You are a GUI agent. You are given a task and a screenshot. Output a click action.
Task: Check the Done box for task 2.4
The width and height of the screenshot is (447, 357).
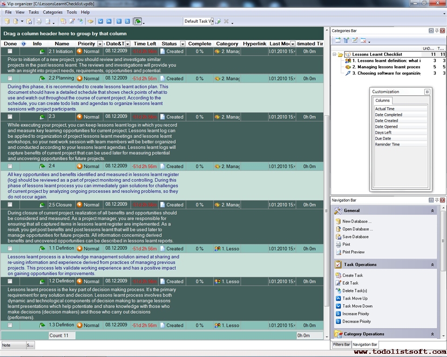click(10, 166)
